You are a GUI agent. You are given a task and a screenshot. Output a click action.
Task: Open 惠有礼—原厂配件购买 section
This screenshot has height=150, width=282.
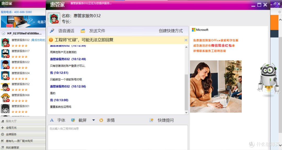click(23, 141)
